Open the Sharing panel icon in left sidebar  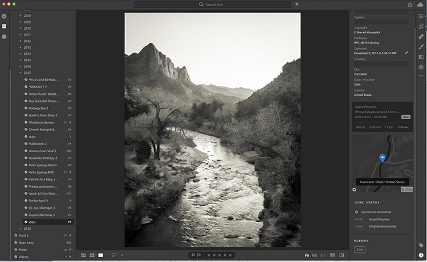(4, 37)
